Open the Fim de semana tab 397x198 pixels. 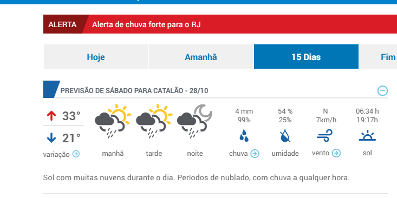[378, 57]
